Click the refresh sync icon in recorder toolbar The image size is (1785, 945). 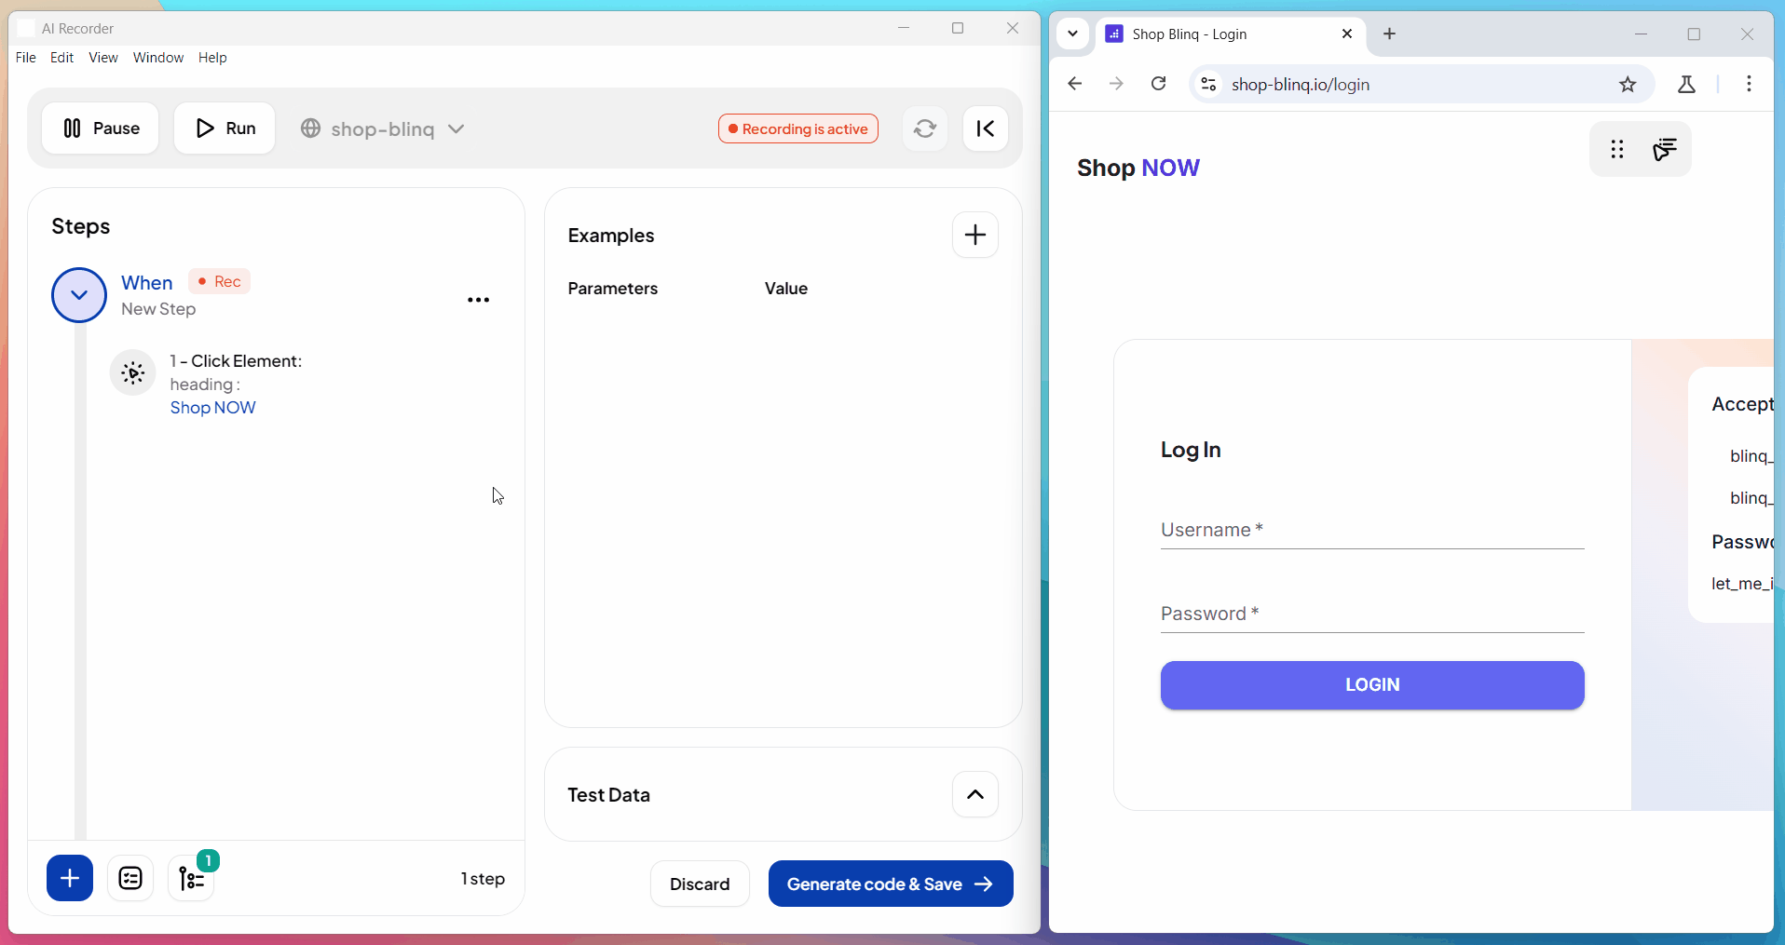tap(924, 128)
